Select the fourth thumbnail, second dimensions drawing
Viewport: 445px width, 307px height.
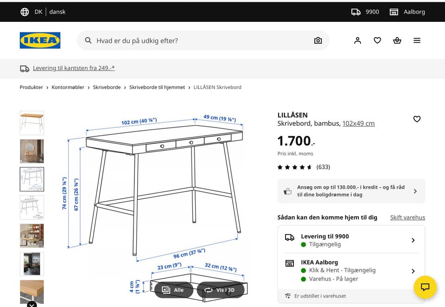click(x=32, y=208)
